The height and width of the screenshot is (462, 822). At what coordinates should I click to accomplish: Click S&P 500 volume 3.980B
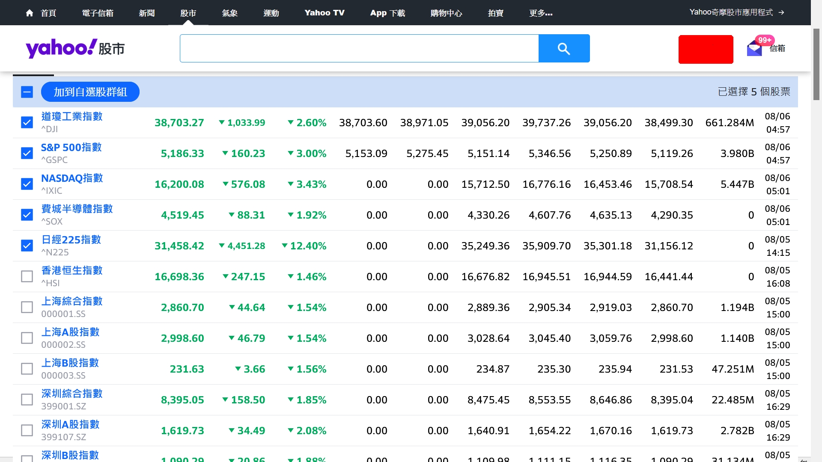coord(737,154)
